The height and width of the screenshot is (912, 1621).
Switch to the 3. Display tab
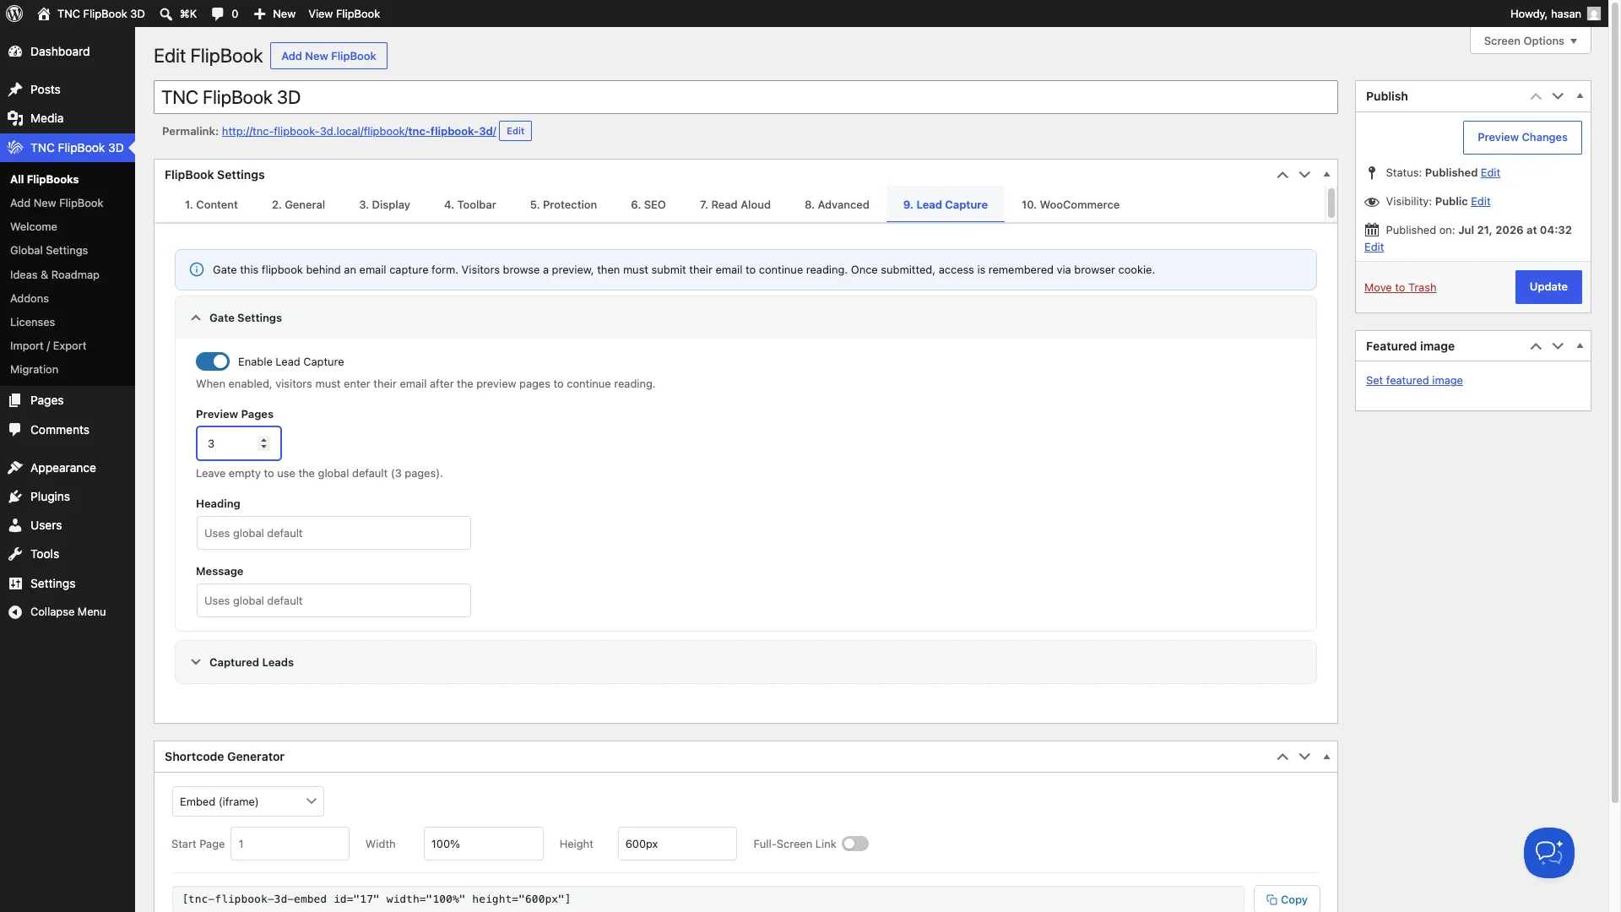(384, 204)
